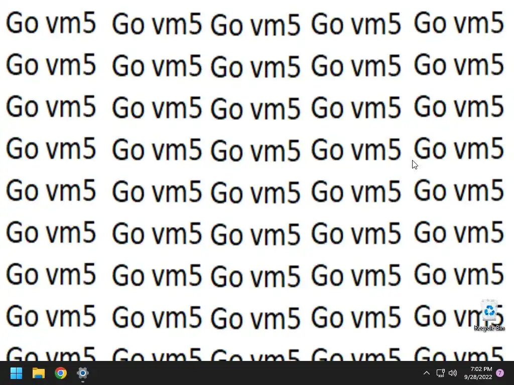Click the Recycle Bin text label
Image resolution: width=514 pixels, height=385 pixels.
pos(489,328)
